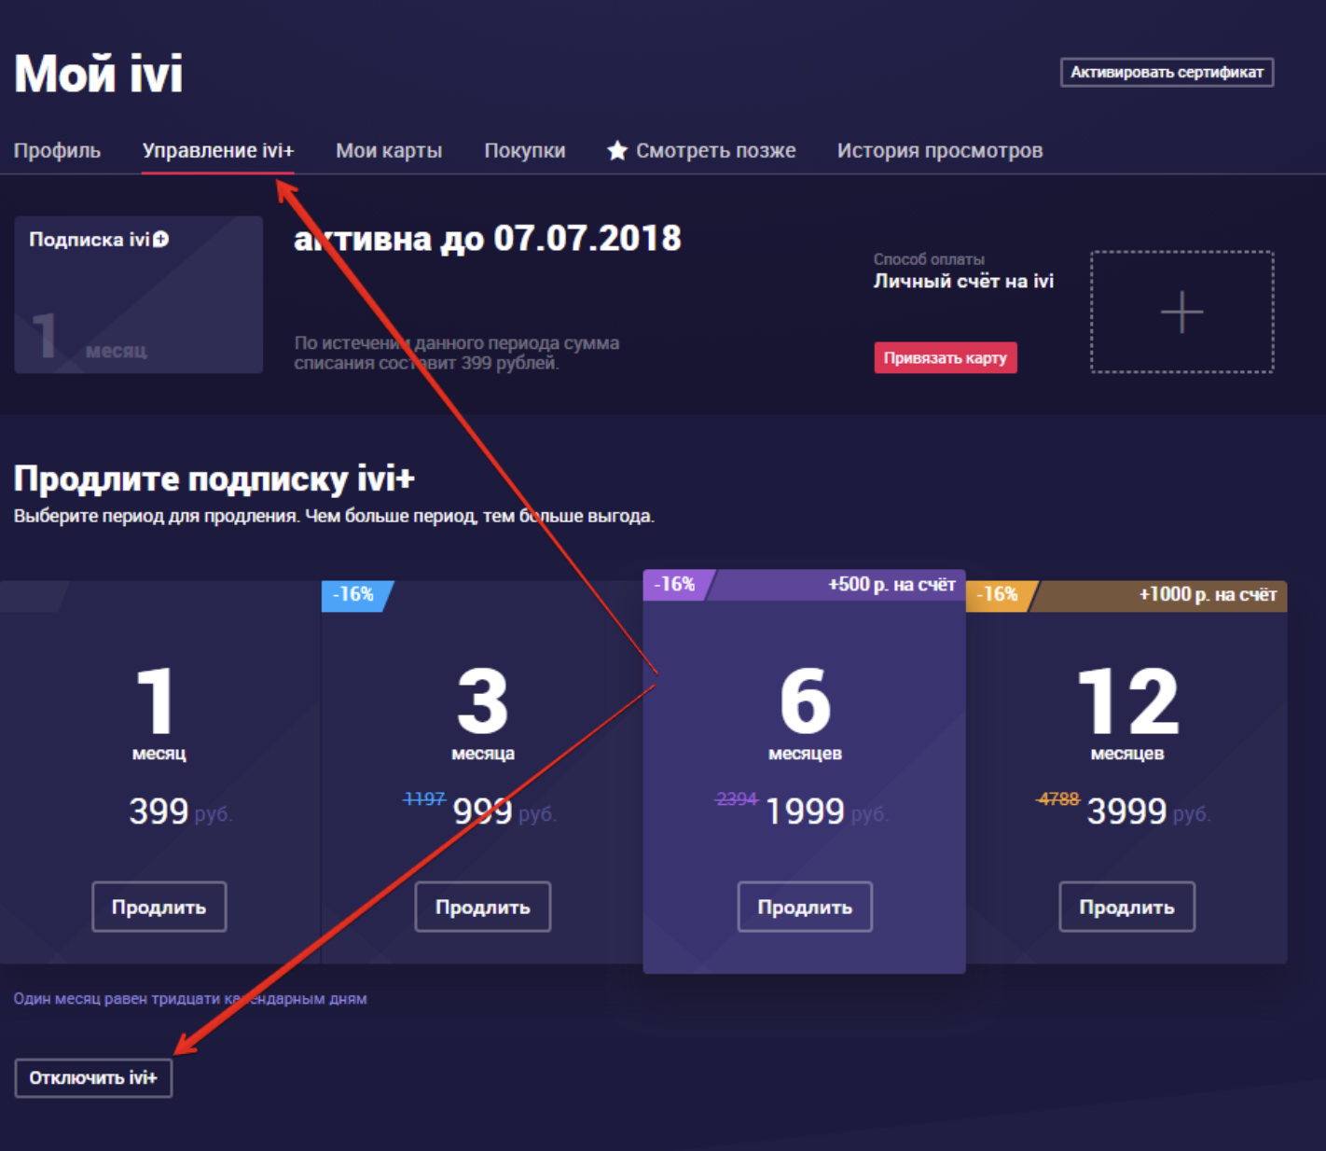The image size is (1326, 1151).
Task: Click the Мой ivi page heading
Action: point(99,73)
